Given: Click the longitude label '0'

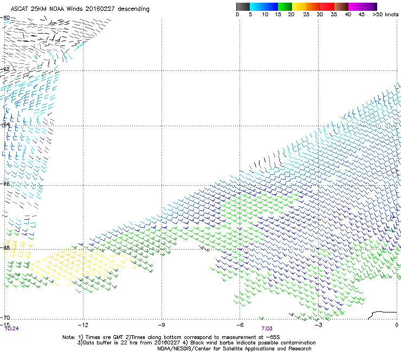Looking at the screenshot, I should [397, 325].
